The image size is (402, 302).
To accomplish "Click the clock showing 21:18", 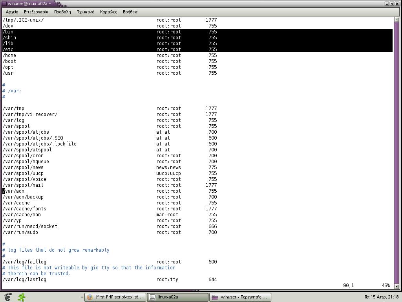I will (x=382, y=297).
